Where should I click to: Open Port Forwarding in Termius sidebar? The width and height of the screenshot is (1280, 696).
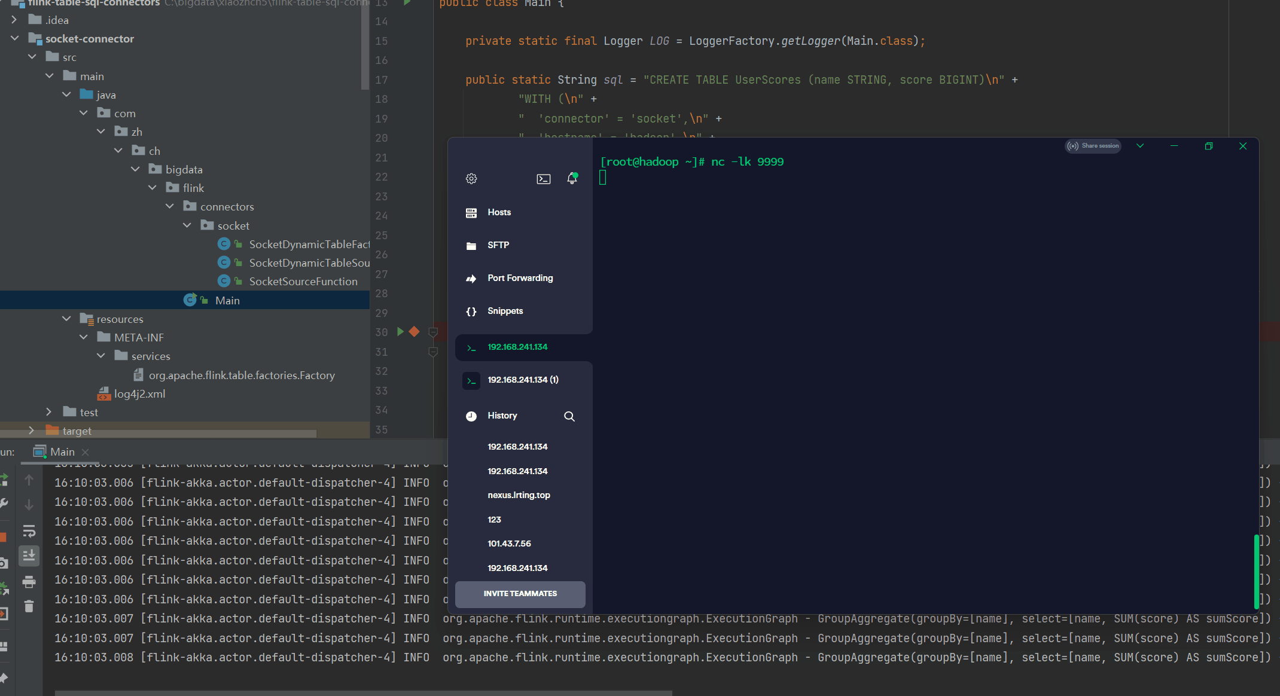click(x=520, y=278)
